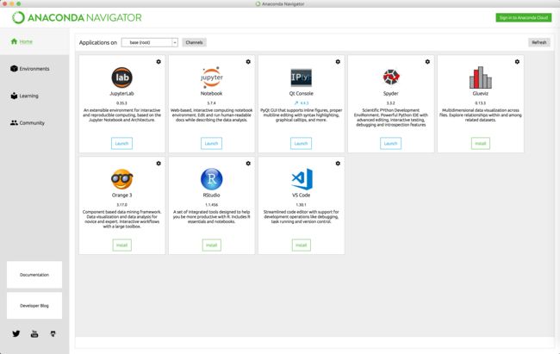The width and height of the screenshot is (560, 354).
Task: Launch Qt Console
Action: pos(301,143)
